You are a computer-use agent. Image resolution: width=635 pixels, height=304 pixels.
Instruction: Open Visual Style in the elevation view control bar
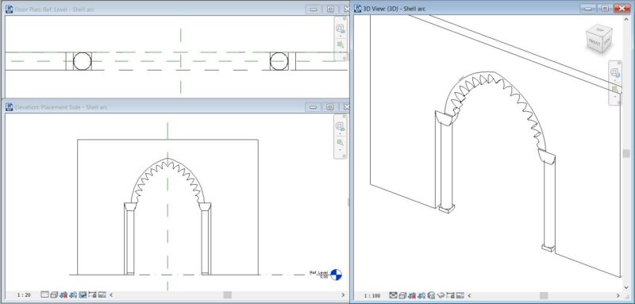pos(54,295)
